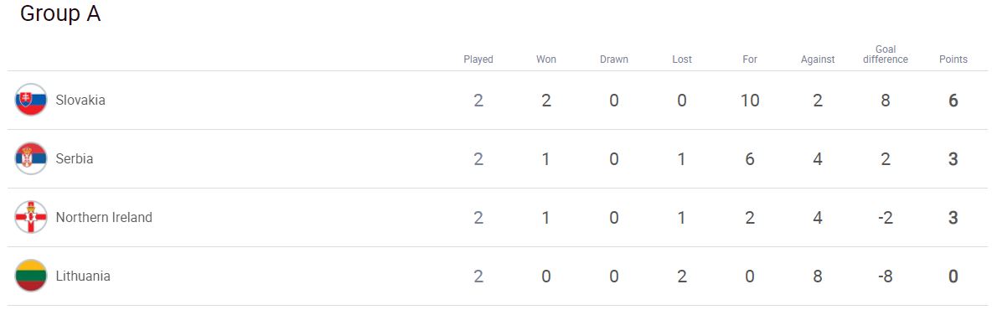
Task: Click the Serbia flag icon
Action: (31, 159)
